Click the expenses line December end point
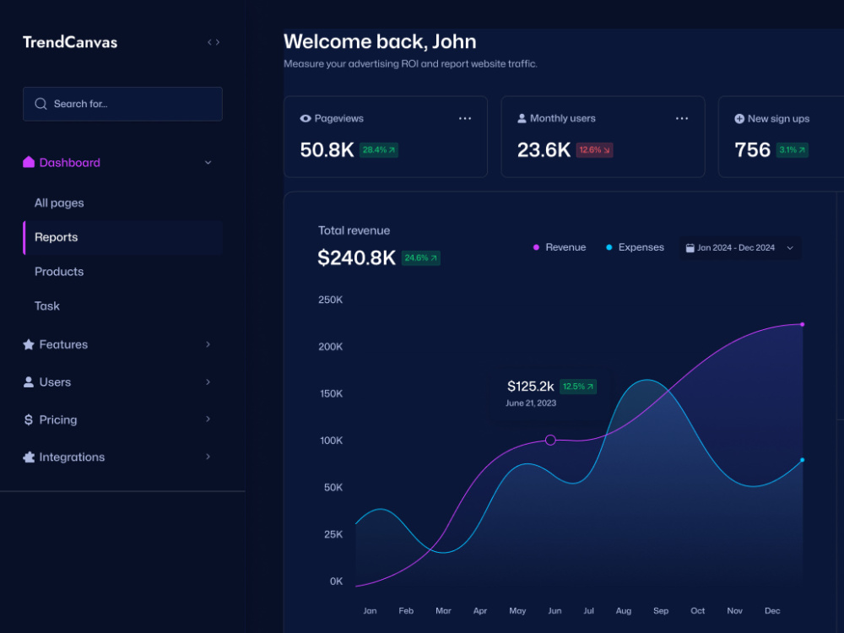This screenshot has height=633, width=844. 802,460
